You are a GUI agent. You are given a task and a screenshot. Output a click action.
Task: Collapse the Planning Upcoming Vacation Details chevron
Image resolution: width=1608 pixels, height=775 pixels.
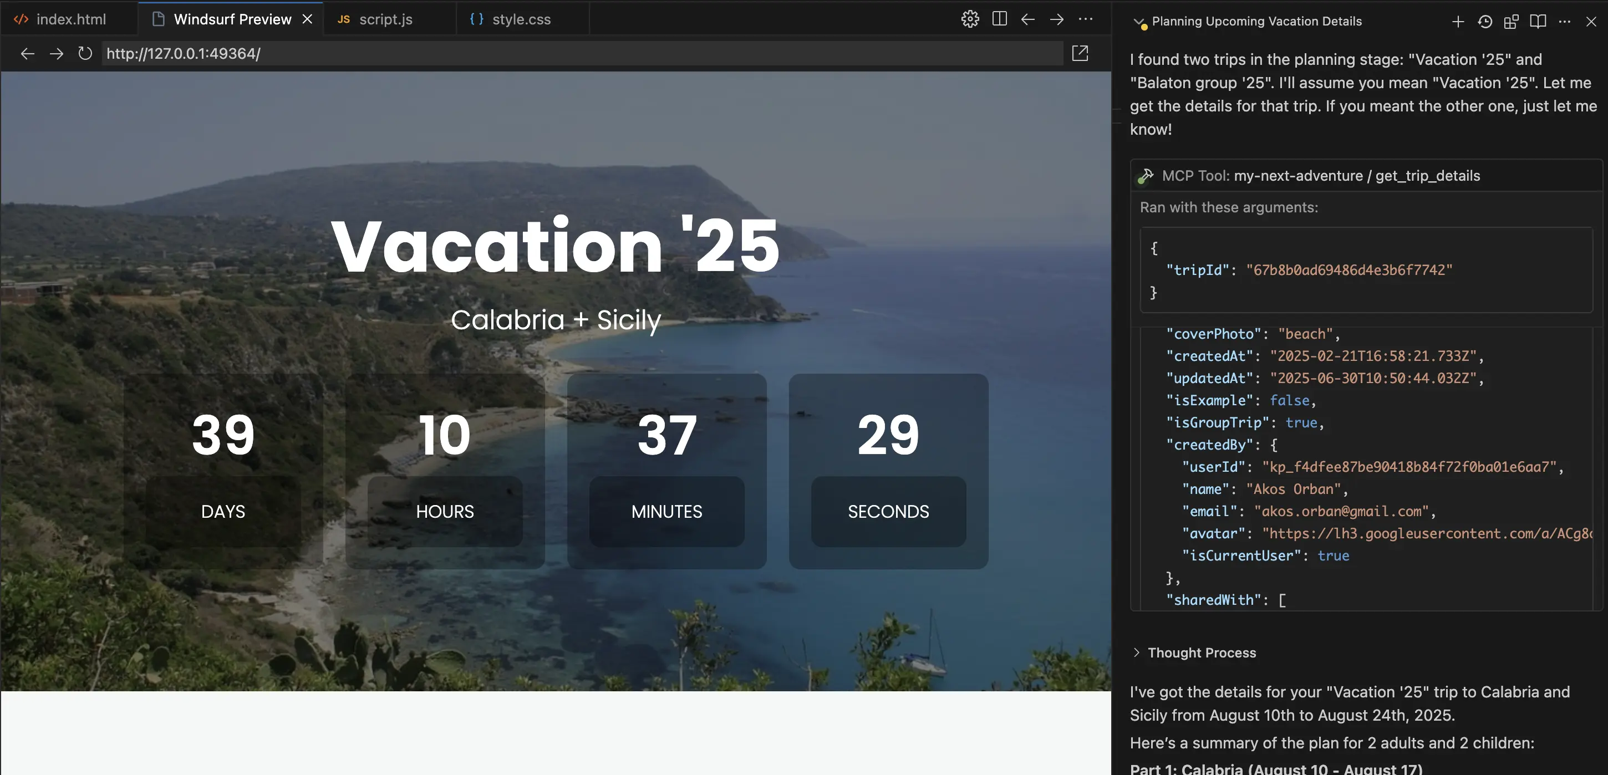1138,21
